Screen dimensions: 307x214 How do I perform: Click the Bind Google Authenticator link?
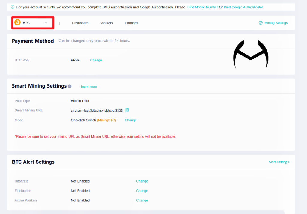click(x=243, y=7)
